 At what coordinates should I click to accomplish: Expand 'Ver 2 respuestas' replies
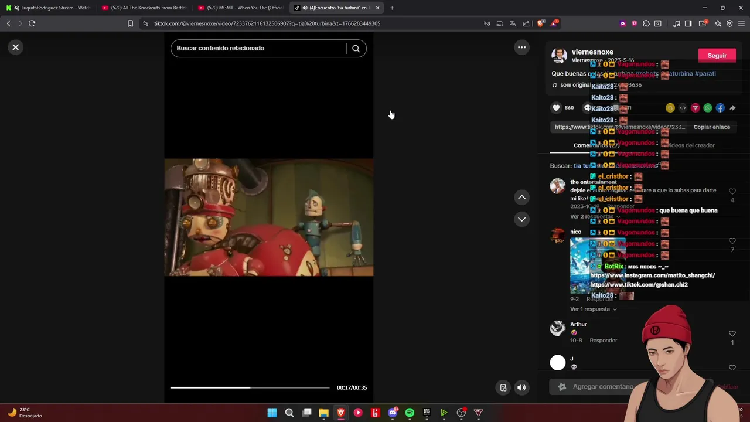[x=595, y=217]
